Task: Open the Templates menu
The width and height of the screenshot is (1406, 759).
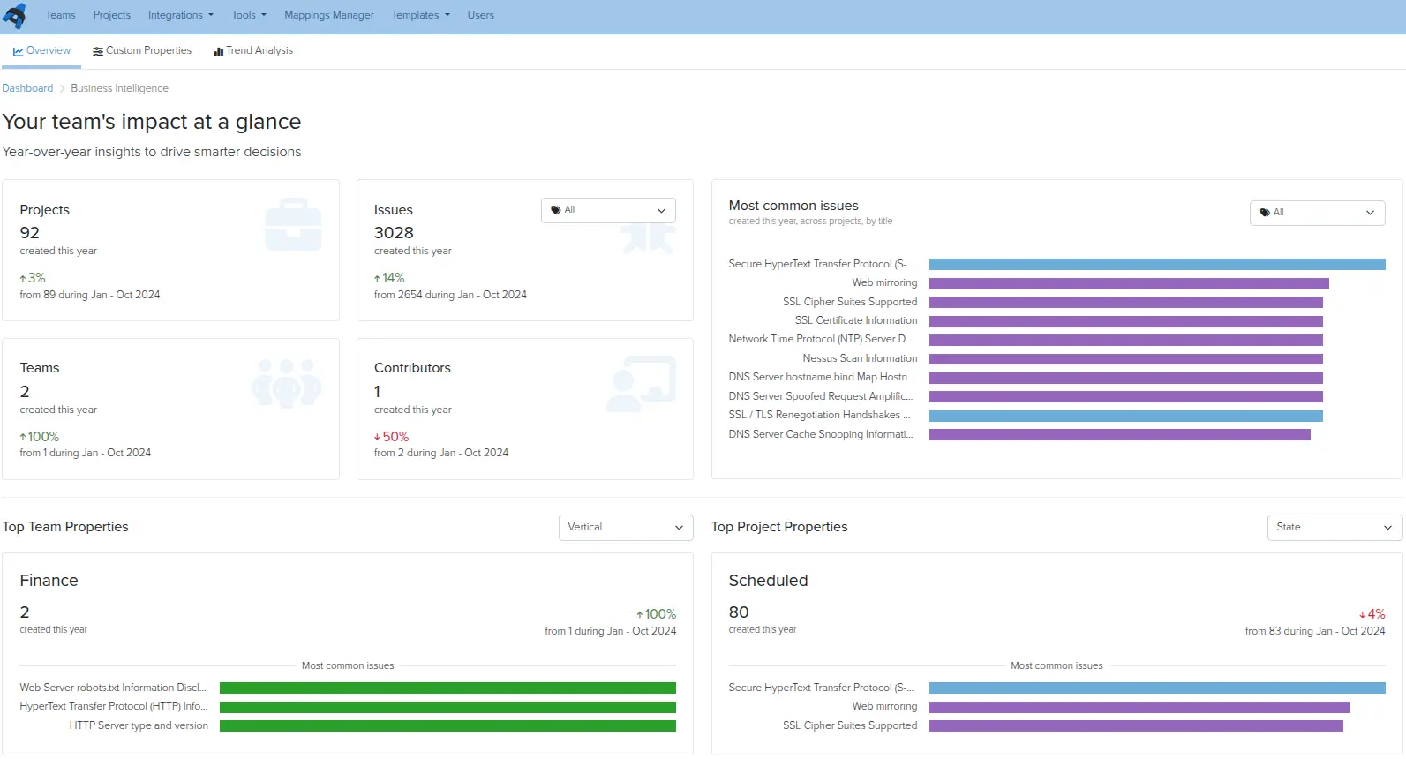Action: tap(420, 15)
